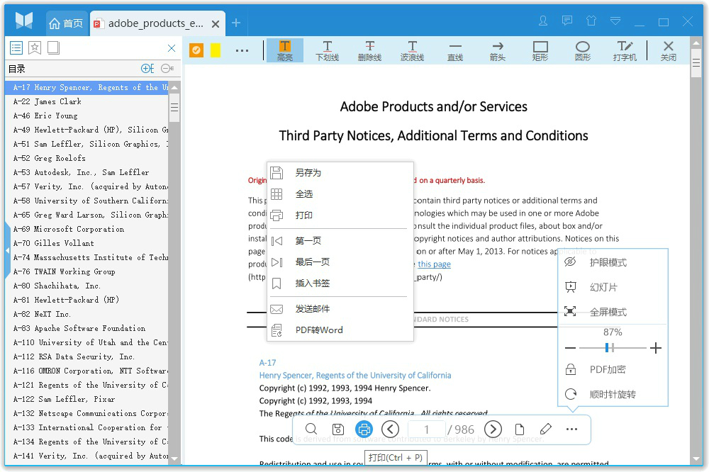
Task: Select the 波浪线 wavy line tool
Action: click(413, 50)
